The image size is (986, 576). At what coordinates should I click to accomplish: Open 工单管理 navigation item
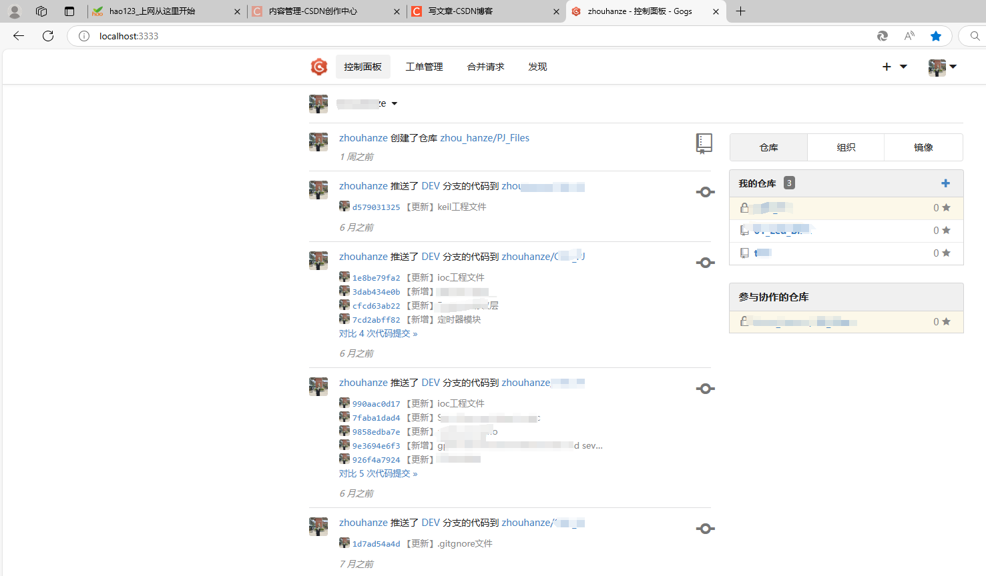coord(425,67)
